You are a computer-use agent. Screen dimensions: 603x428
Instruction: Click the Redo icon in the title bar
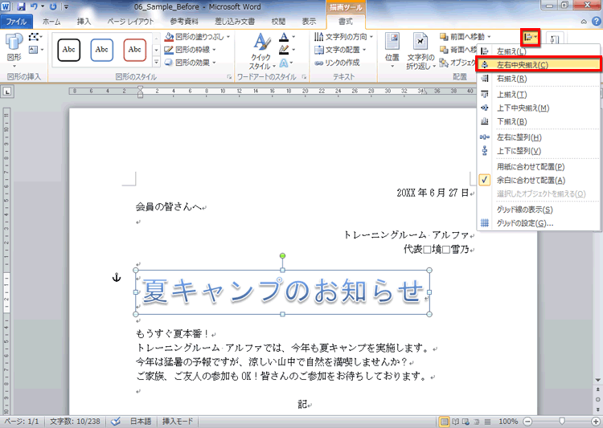coord(53,6)
